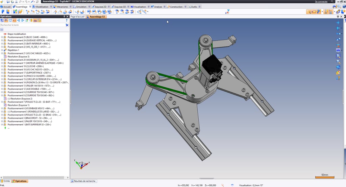The width and height of the screenshot is (346, 187).
Task: Click the rotation sphere icon in viewport sidebar
Action: pos(338,39)
